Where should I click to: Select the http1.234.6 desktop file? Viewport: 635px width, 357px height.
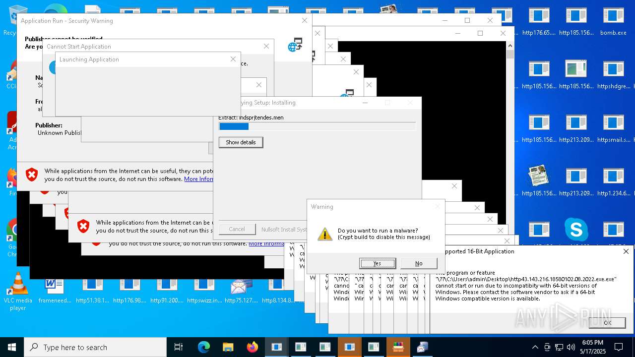pyautogui.click(x=613, y=182)
